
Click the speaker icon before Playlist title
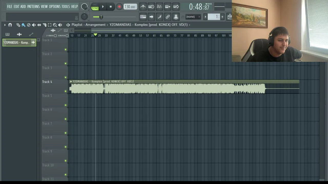68,25
